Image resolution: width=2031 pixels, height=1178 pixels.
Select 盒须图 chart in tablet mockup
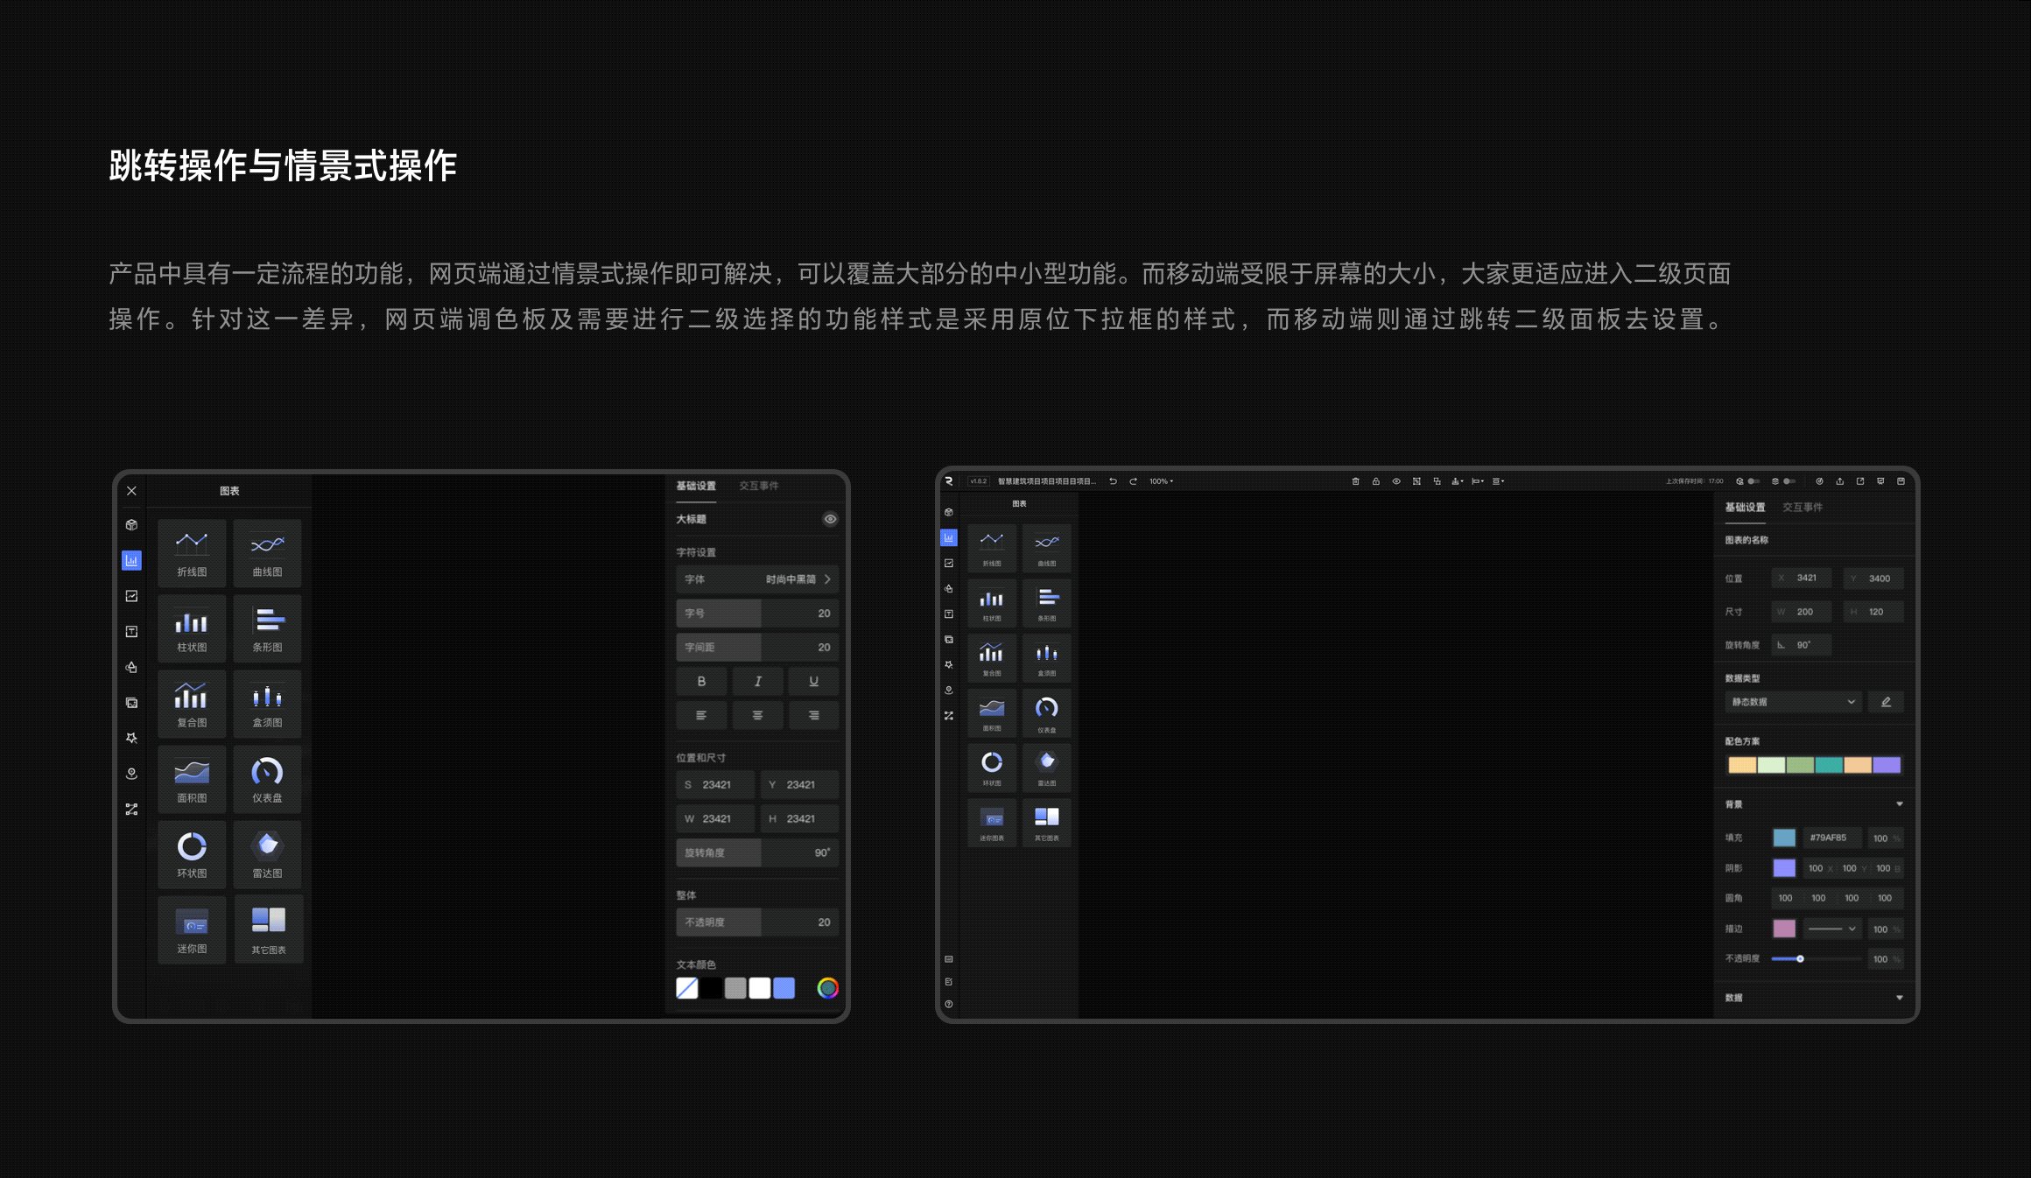point(267,704)
